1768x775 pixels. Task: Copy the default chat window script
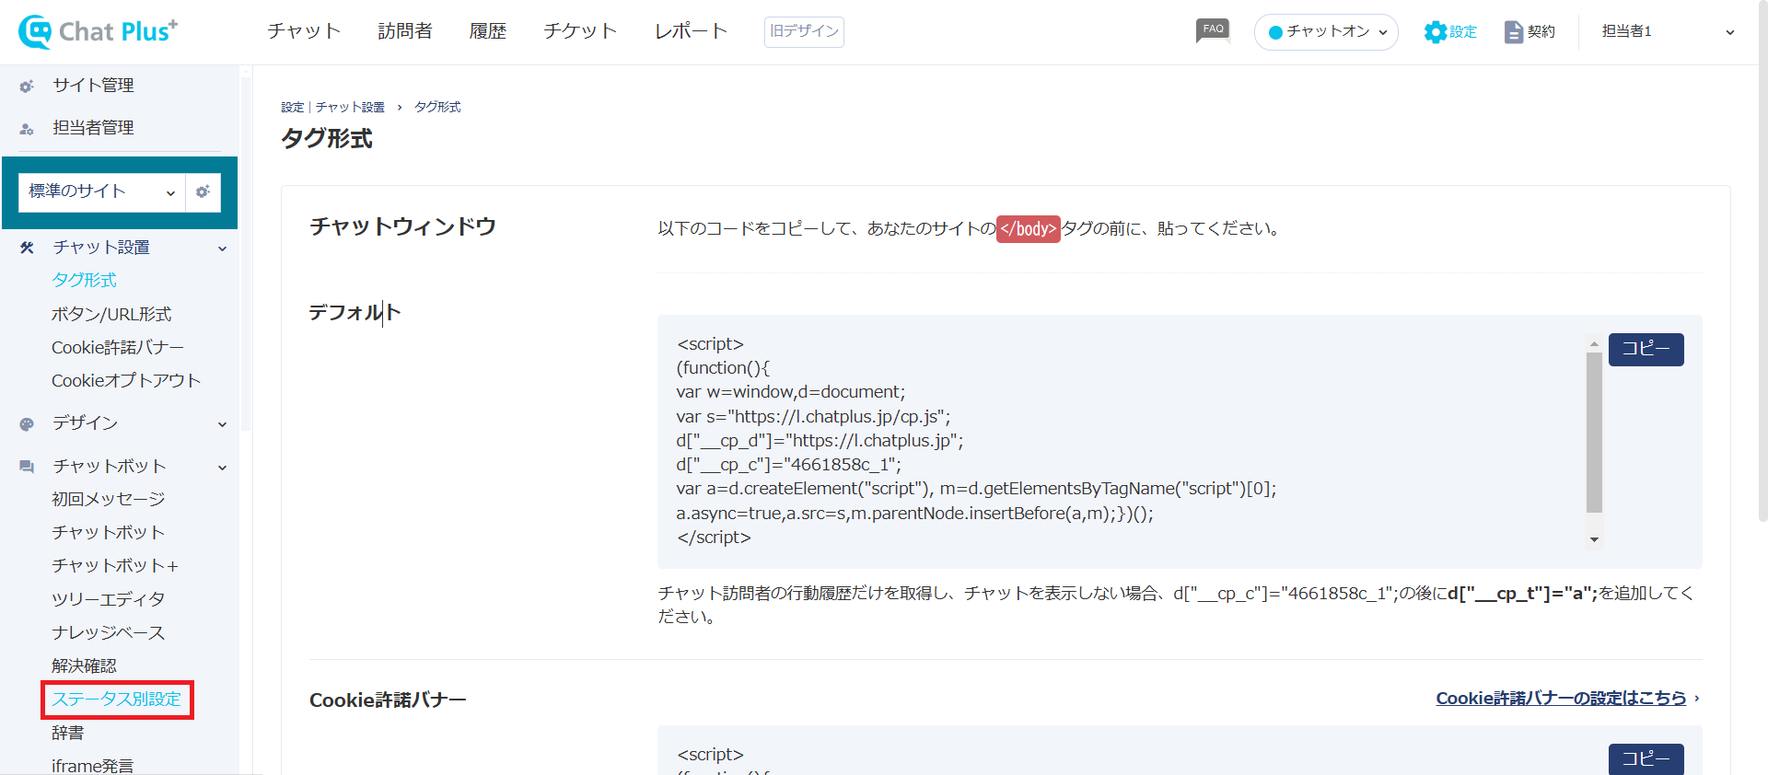pyautogui.click(x=1646, y=349)
